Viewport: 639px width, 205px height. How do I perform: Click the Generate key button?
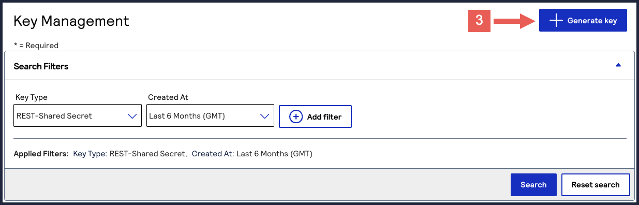pyautogui.click(x=583, y=21)
